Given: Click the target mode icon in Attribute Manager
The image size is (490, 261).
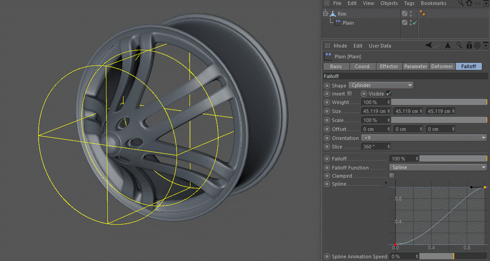Looking at the screenshot, I should (477, 45).
